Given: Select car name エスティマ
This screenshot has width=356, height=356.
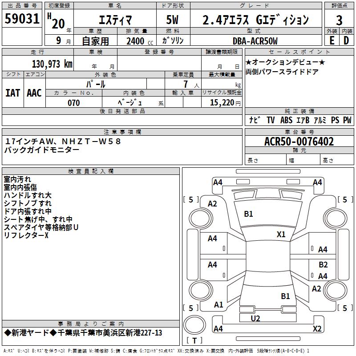Looking at the screenshot, I should coord(115,20).
